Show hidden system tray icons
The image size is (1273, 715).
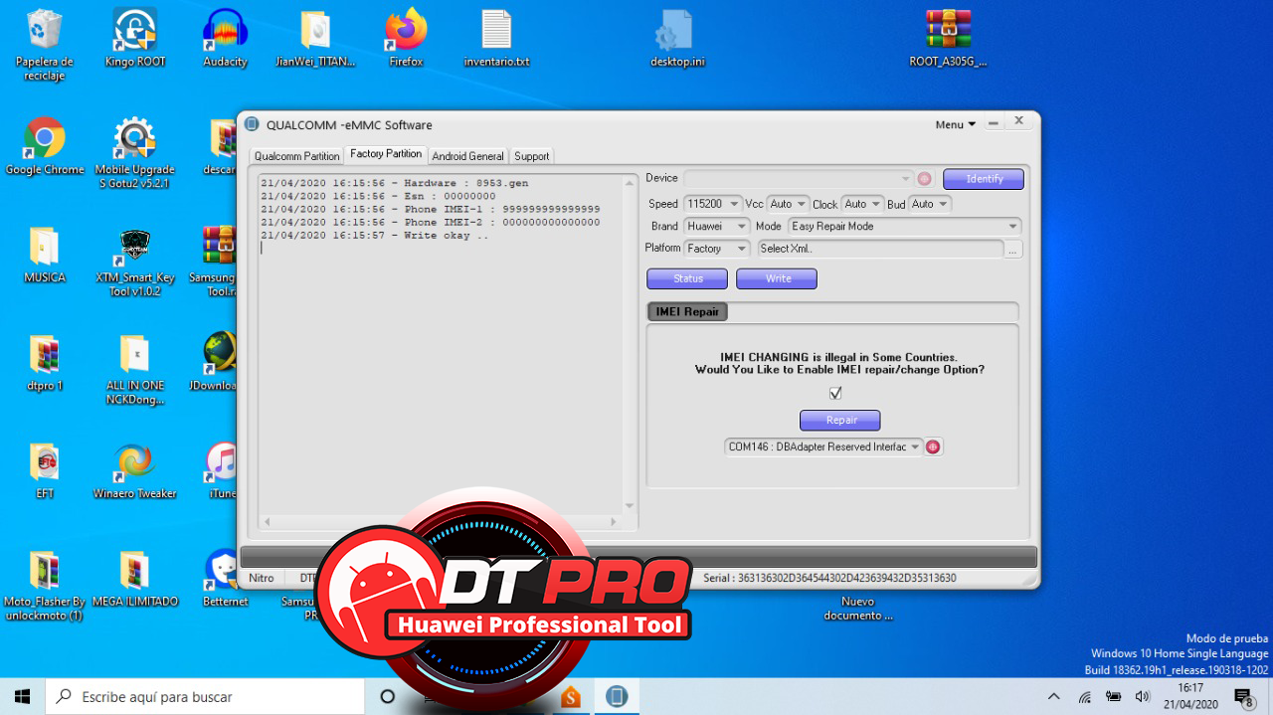point(1053,697)
